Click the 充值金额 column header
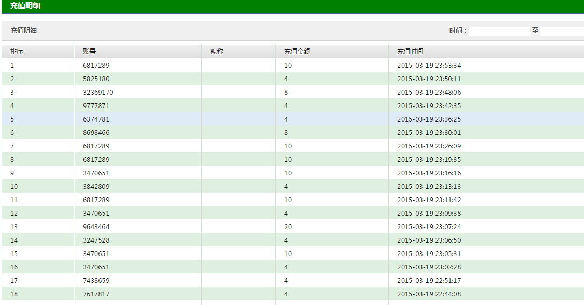The height and width of the screenshot is (305, 584). click(x=332, y=52)
